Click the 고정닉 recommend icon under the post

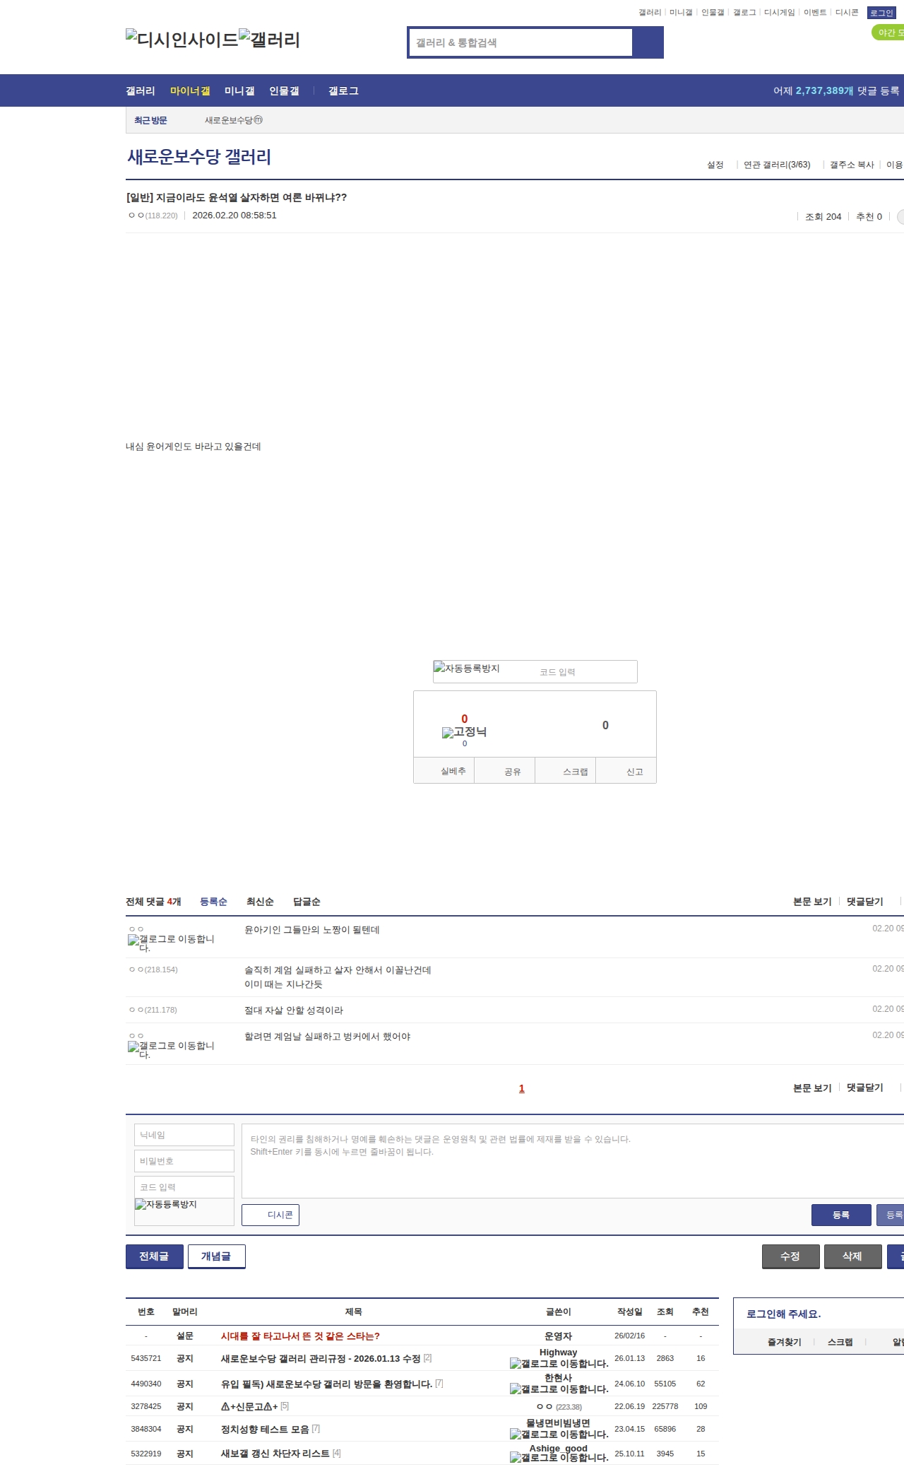coord(464,732)
